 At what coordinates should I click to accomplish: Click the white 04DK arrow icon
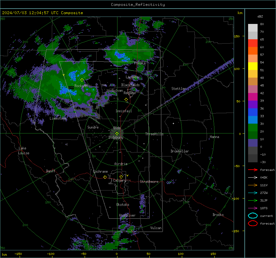pos(253,177)
